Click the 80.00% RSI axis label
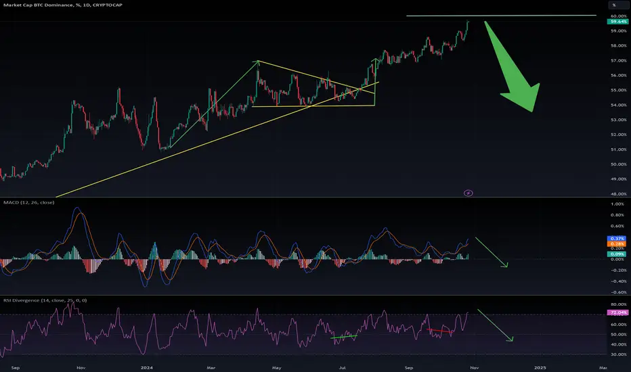This screenshot has width=631, height=372. click(x=619, y=304)
